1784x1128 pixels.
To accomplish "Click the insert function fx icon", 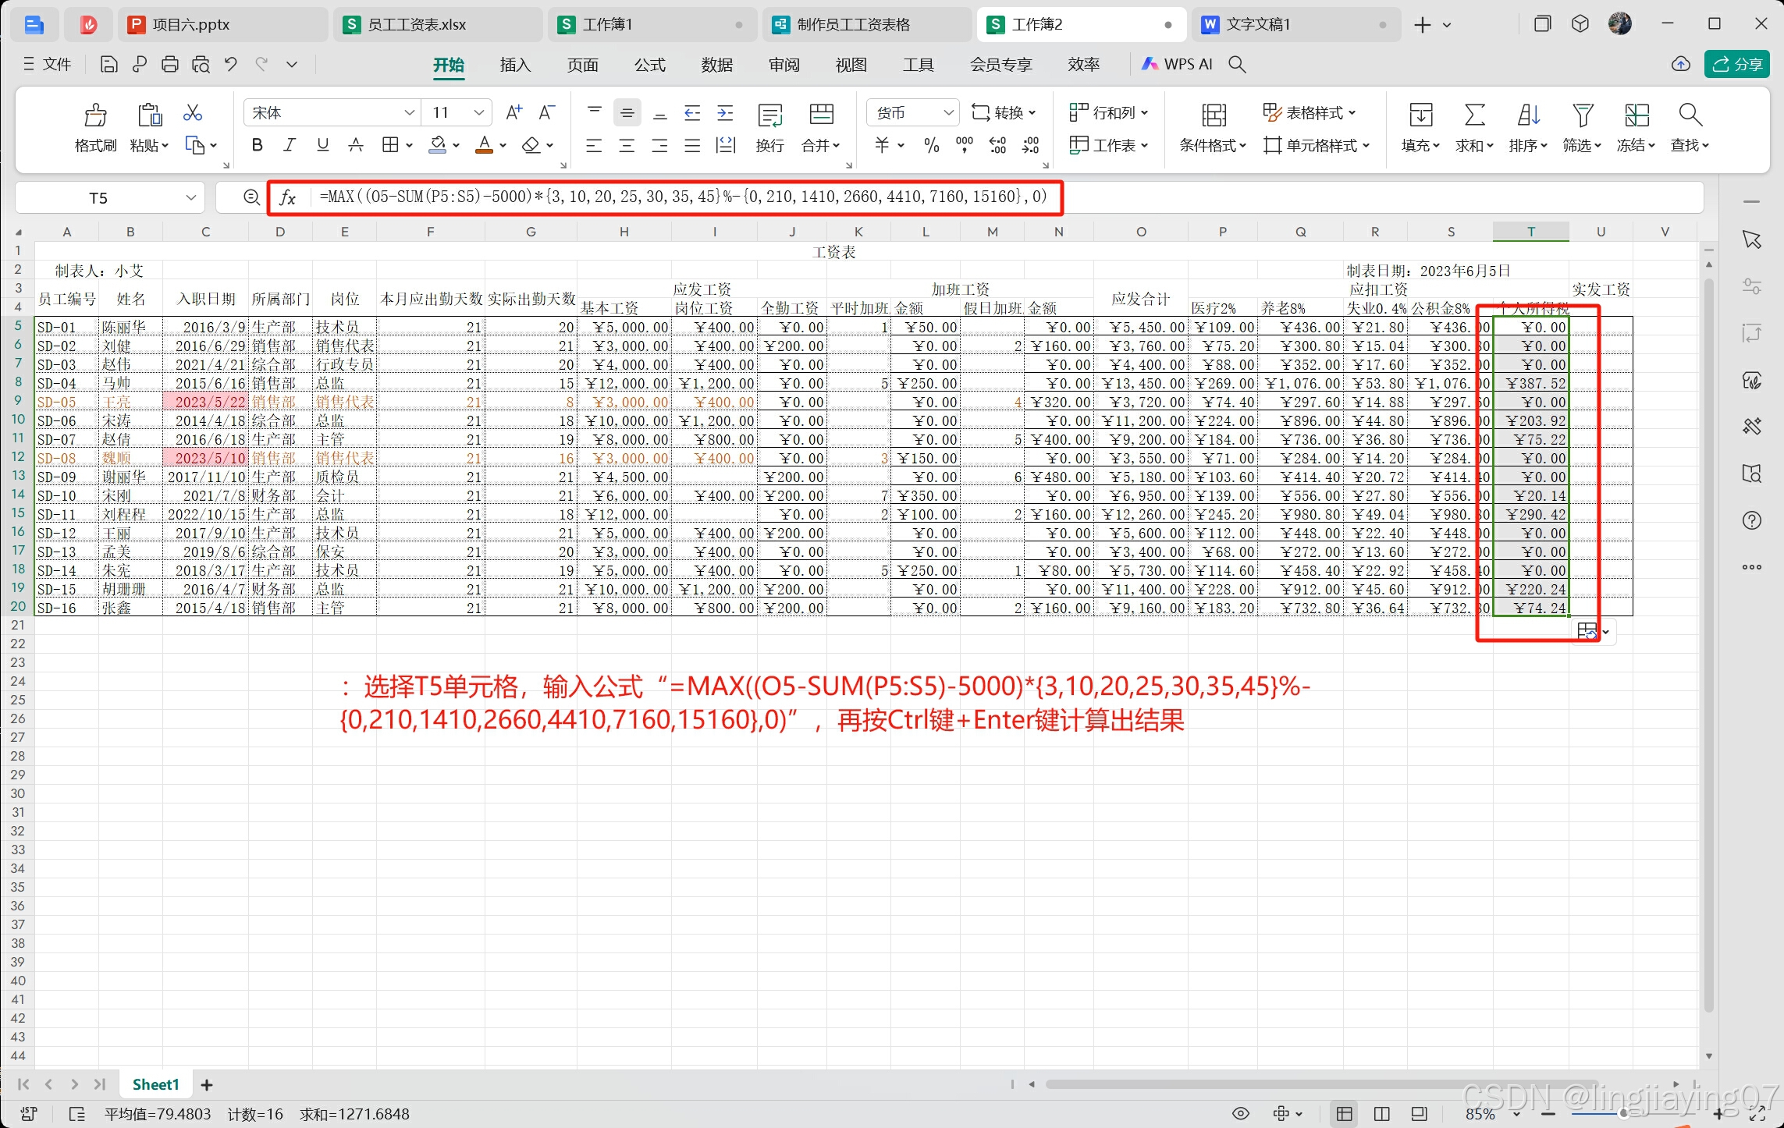I will [287, 197].
